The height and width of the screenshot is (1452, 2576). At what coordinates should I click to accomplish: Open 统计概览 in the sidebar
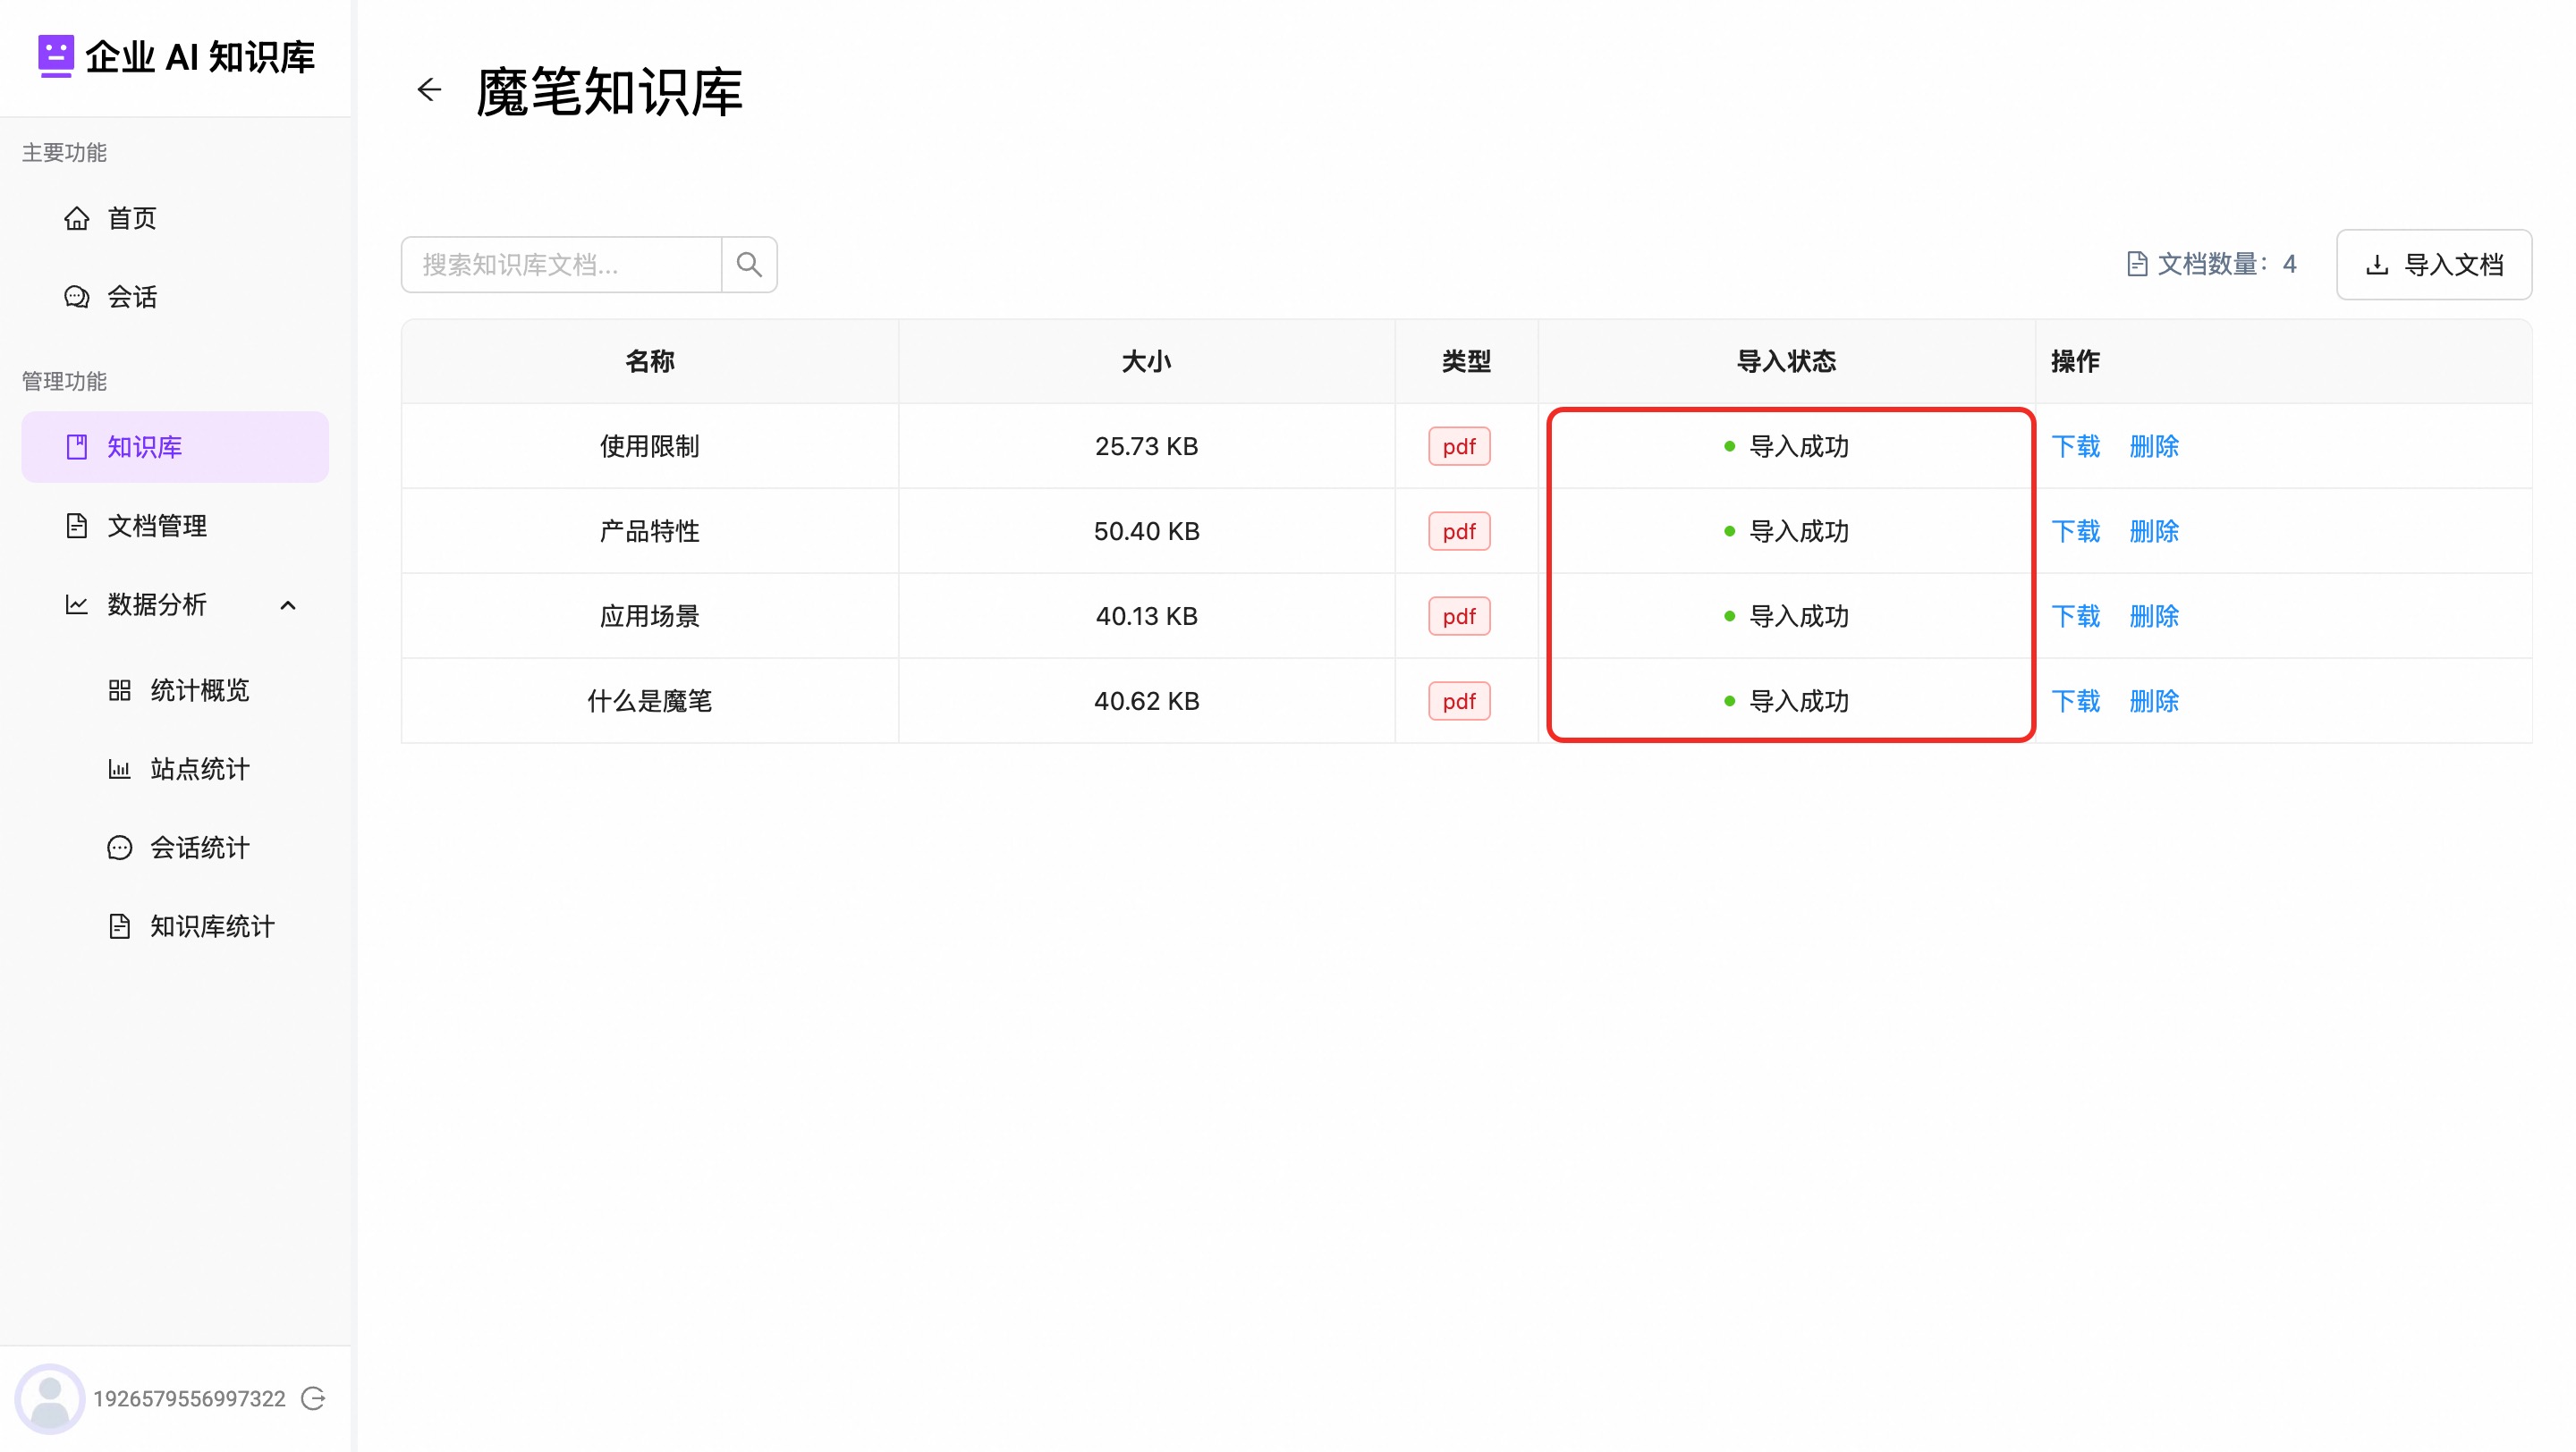[199, 689]
